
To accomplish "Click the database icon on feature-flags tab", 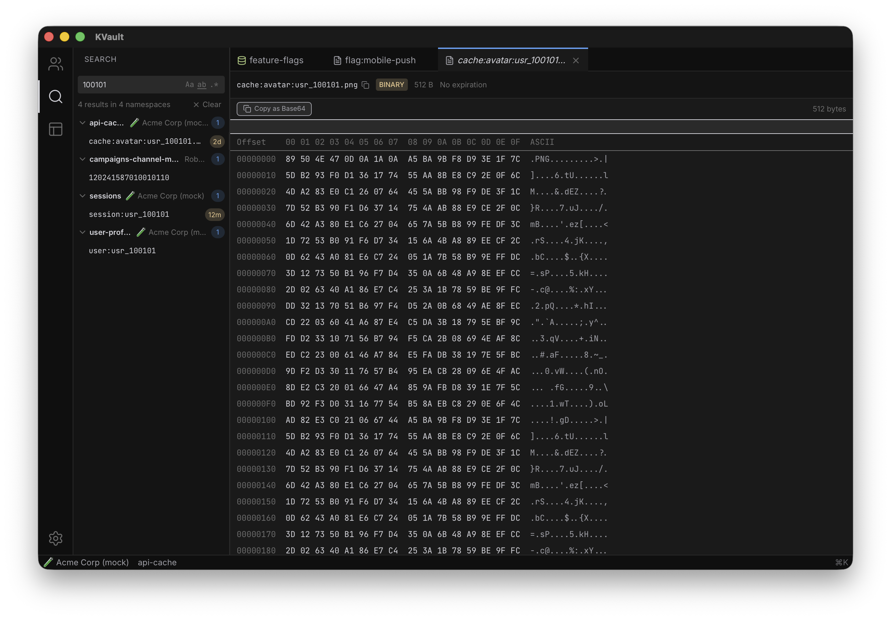I will [241, 60].
